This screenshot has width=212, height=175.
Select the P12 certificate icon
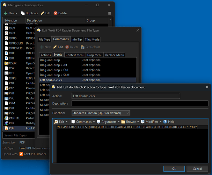coord(6,88)
